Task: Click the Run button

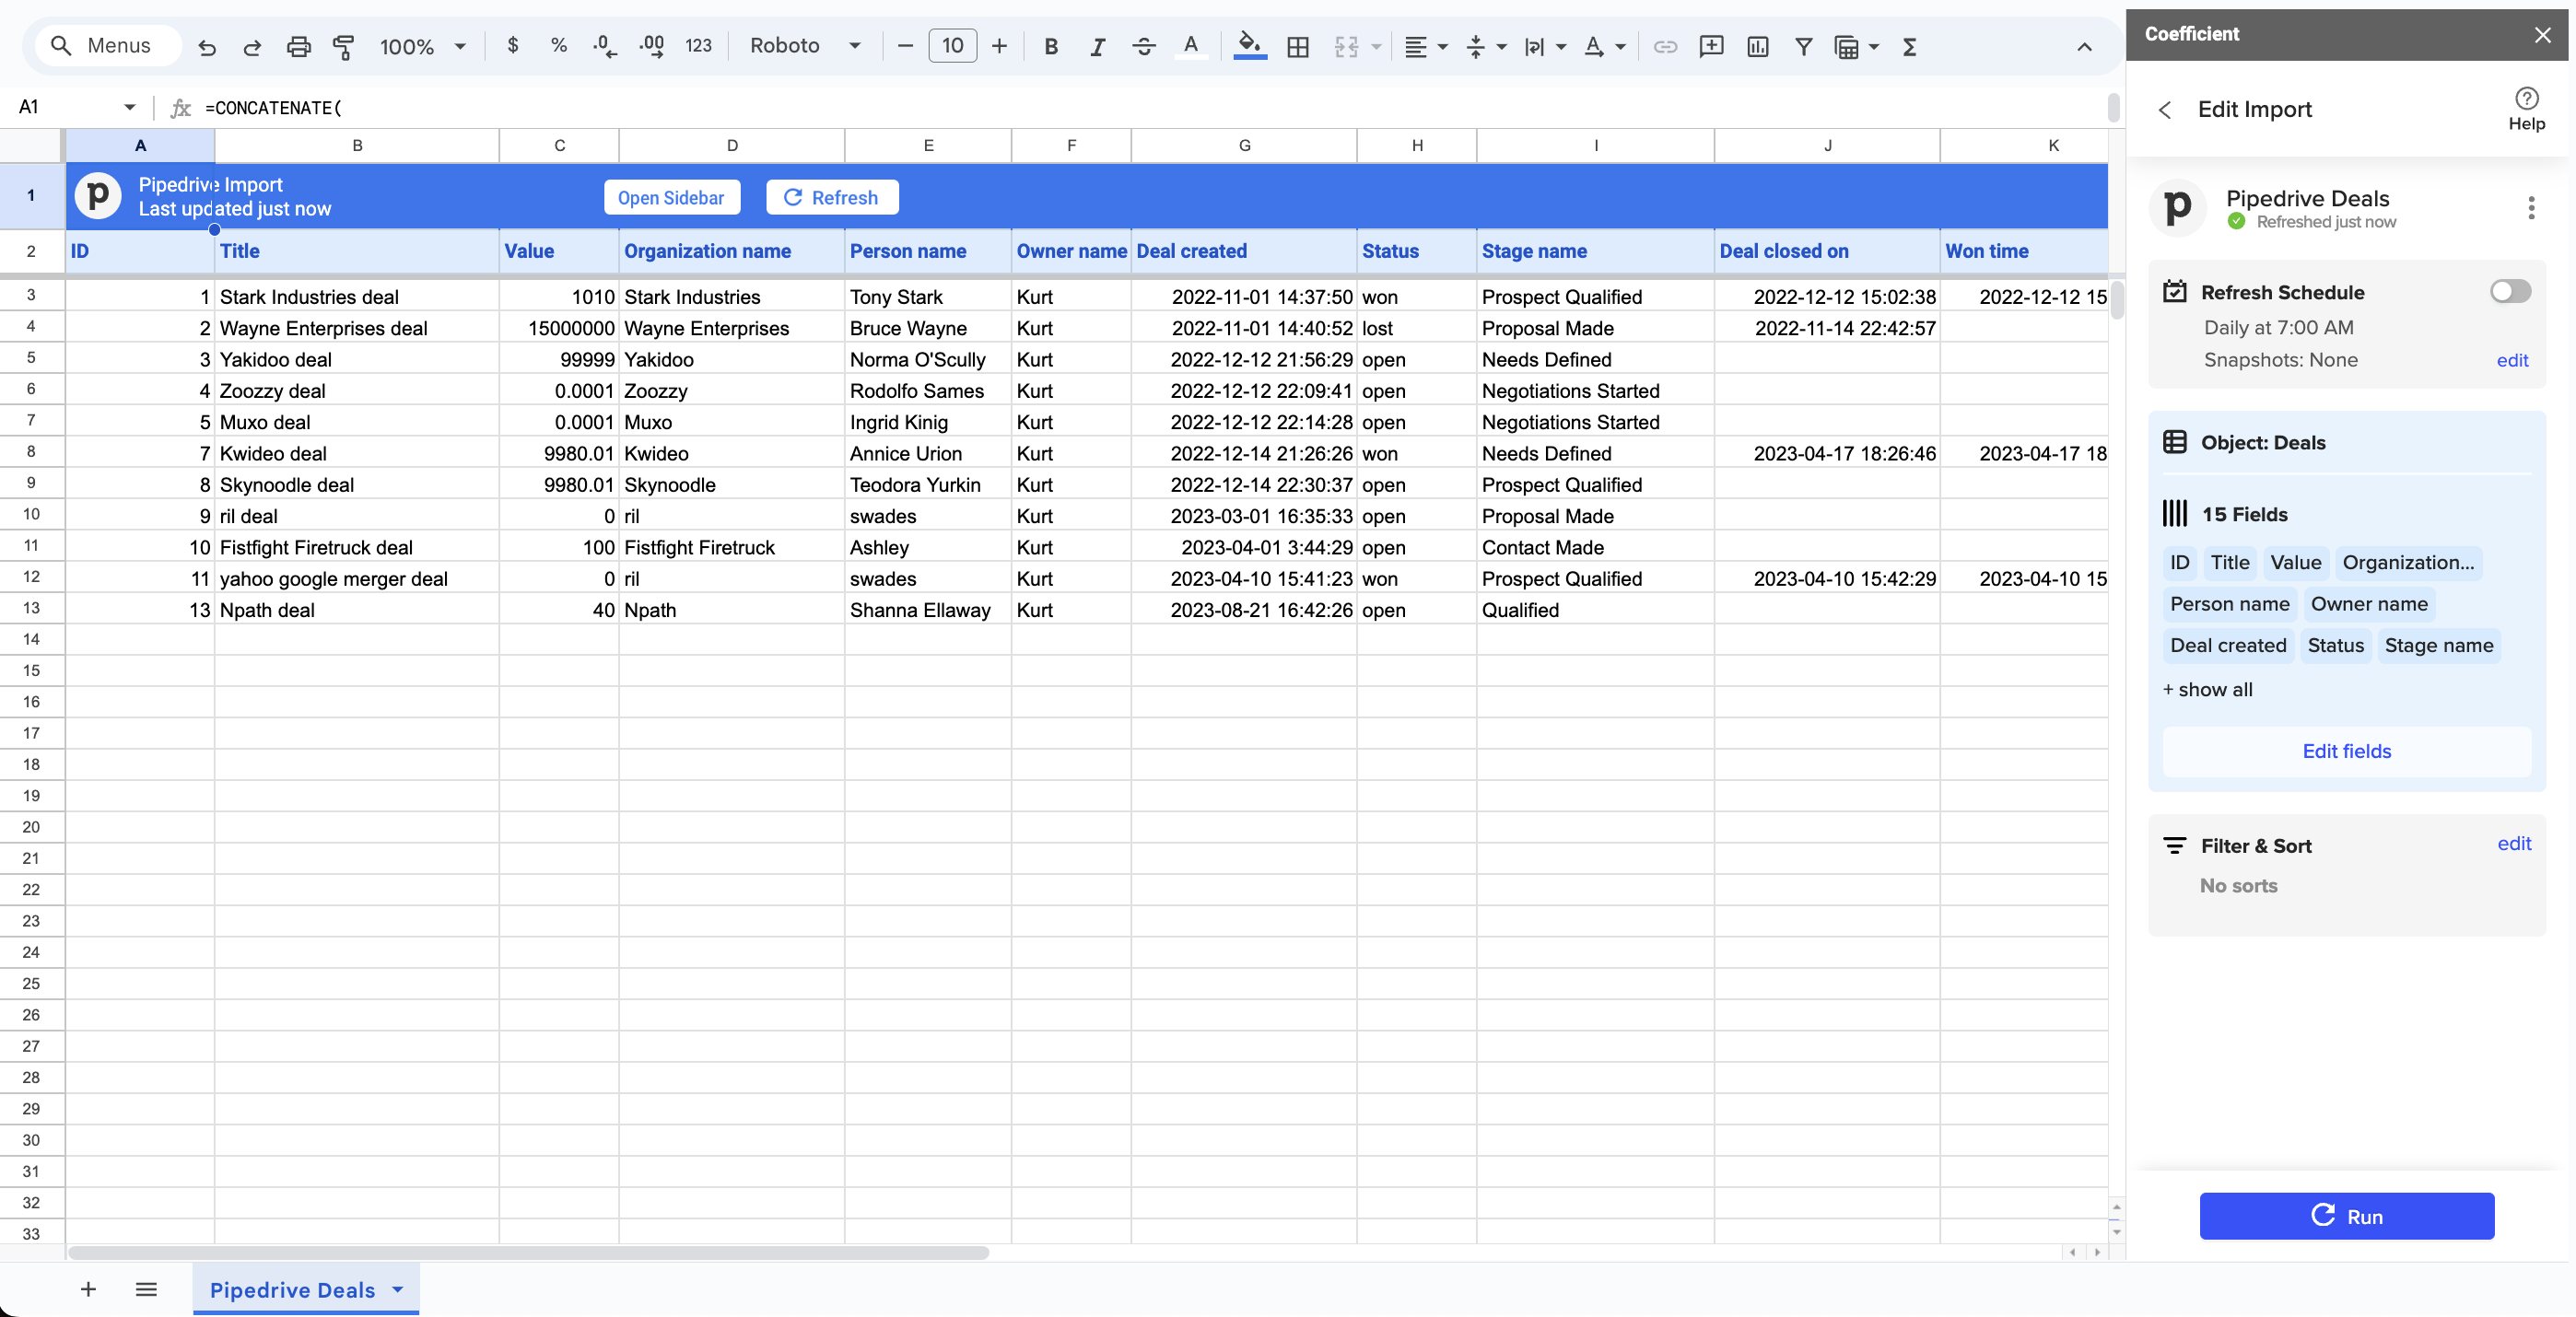Action: [2346, 1215]
